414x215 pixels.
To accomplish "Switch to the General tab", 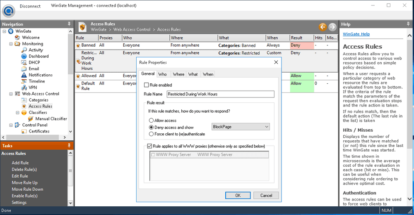I will [x=148, y=74].
